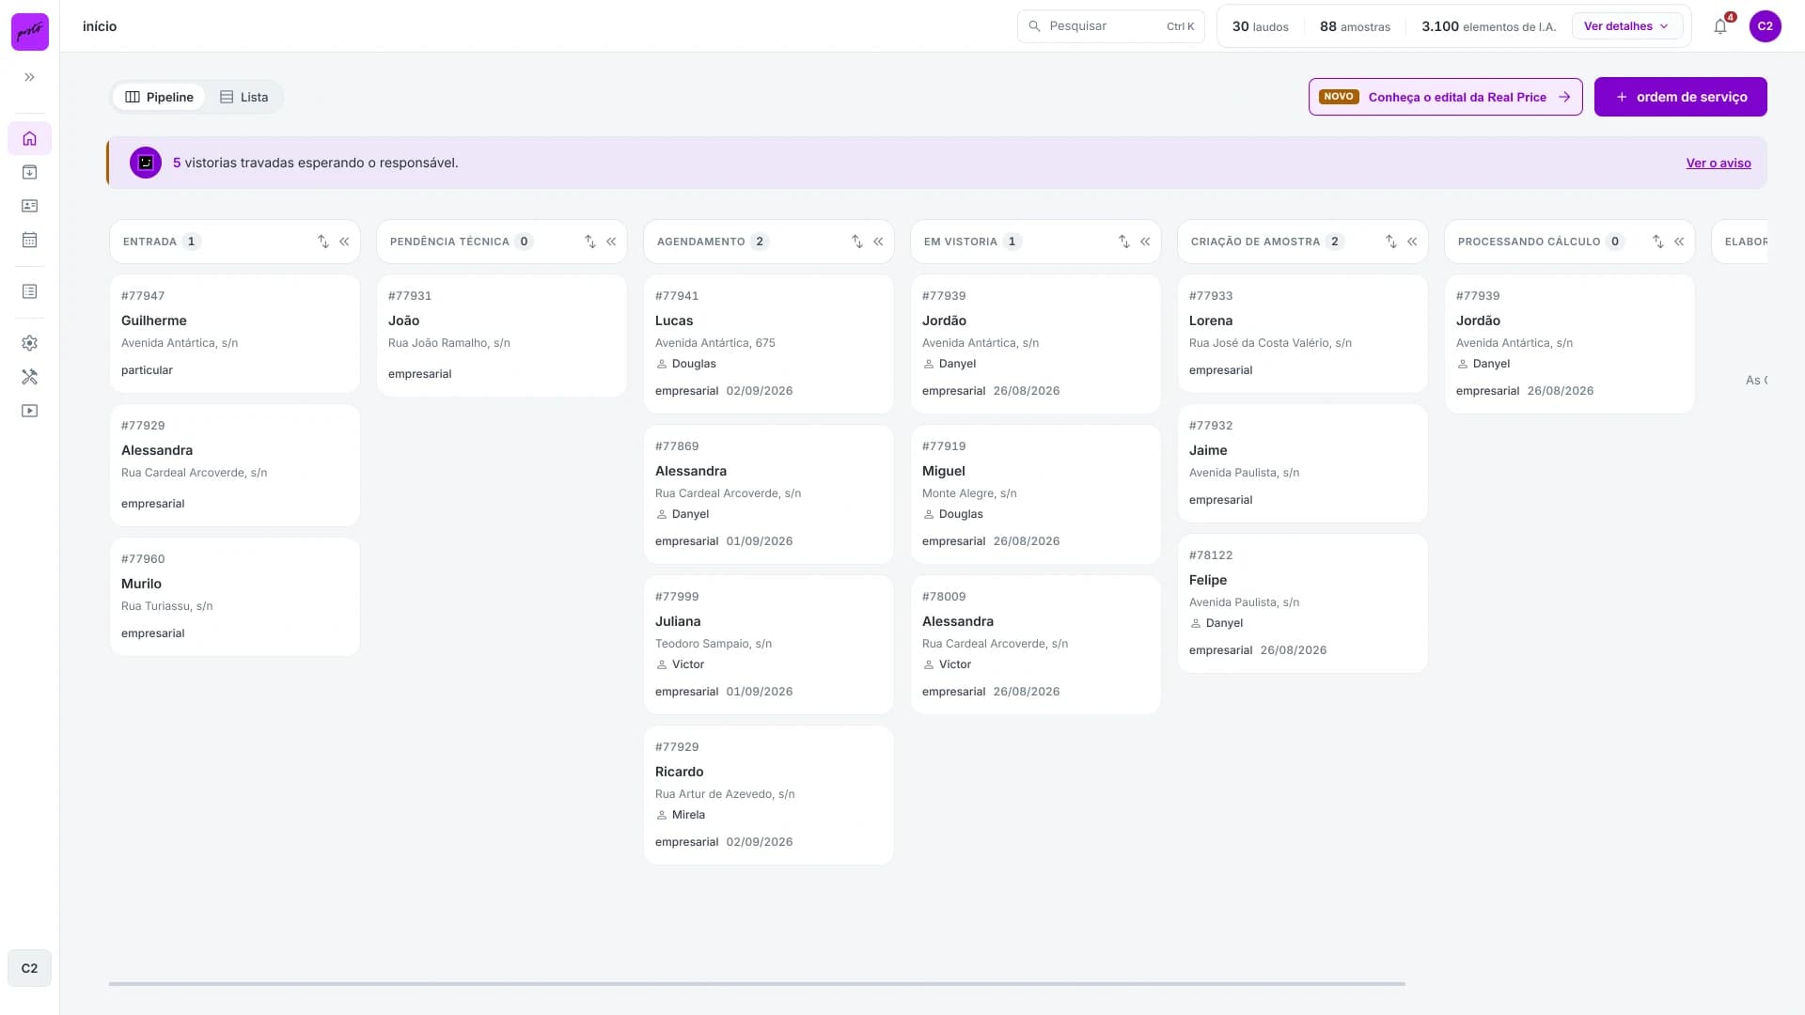Open the tools icon in the sidebar
Image resolution: width=1805 pixels, height=1015 pixels.
(30, 377)
